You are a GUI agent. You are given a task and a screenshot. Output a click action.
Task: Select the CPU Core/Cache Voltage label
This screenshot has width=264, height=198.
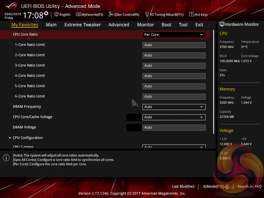pos(32,117)
